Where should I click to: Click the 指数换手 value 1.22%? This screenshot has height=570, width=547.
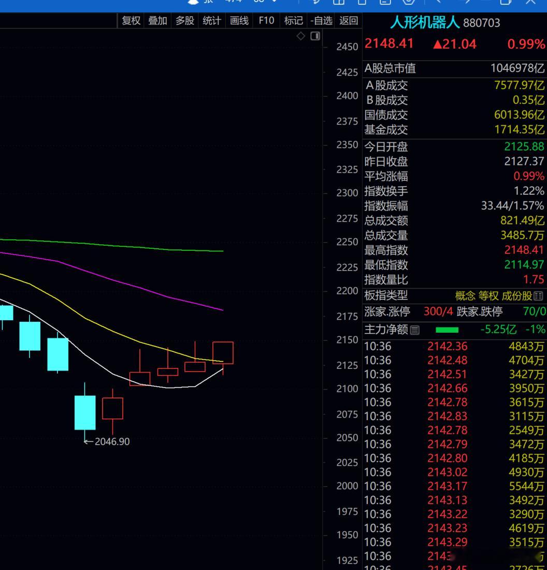[529, 191]
